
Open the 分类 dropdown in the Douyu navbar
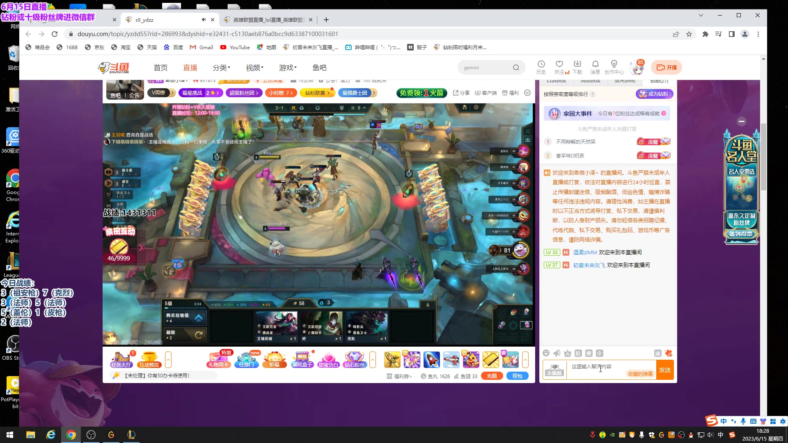[x=221, y=67]
